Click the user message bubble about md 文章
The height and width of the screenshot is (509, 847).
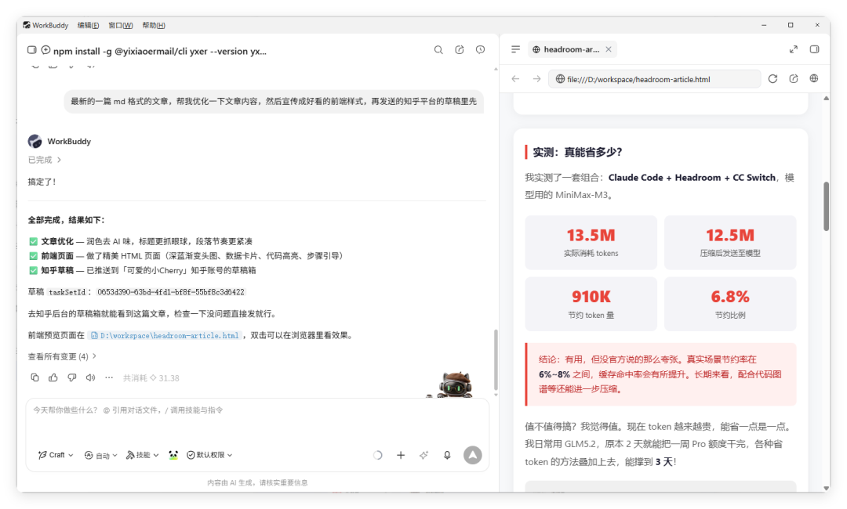pos(274,101)
